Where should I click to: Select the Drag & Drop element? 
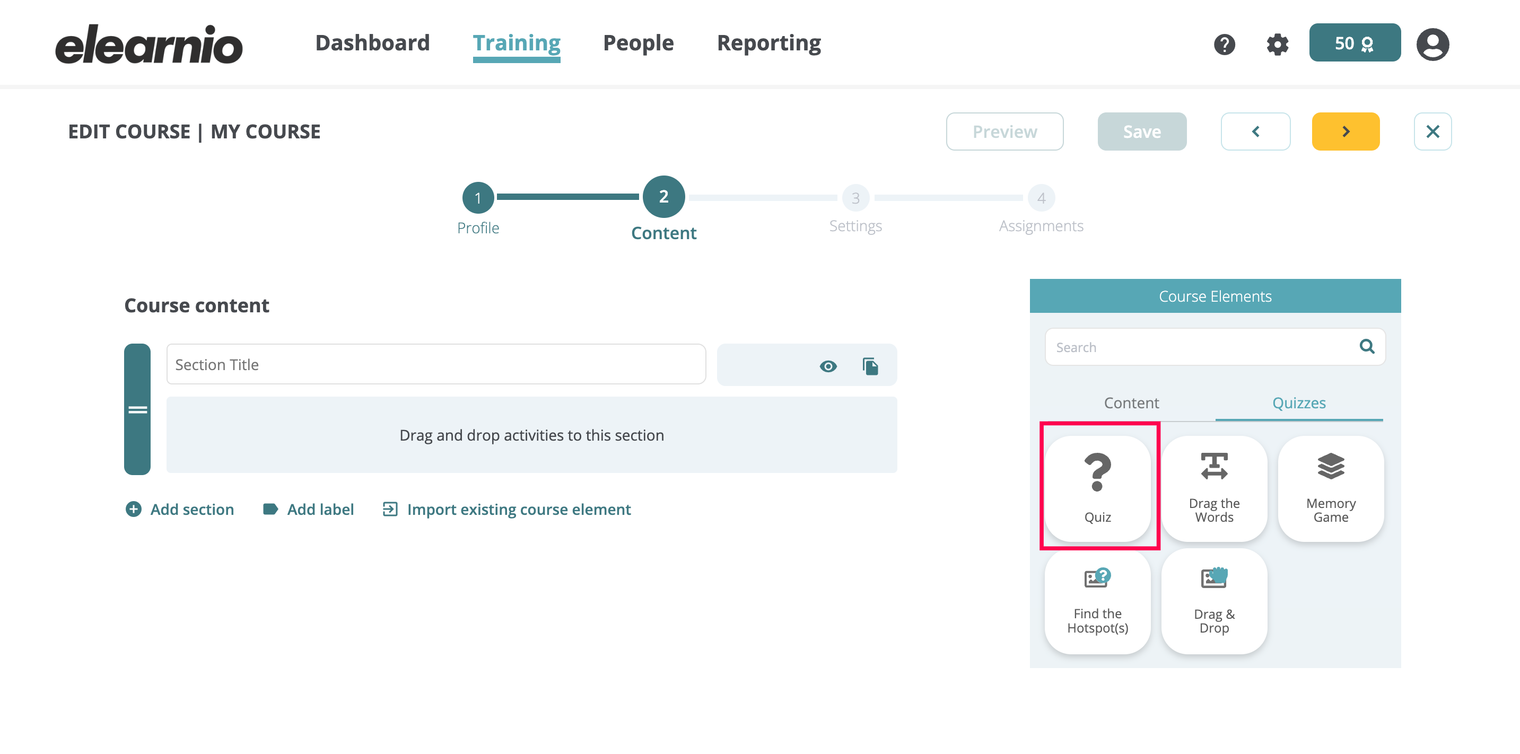coord(1215,601)
